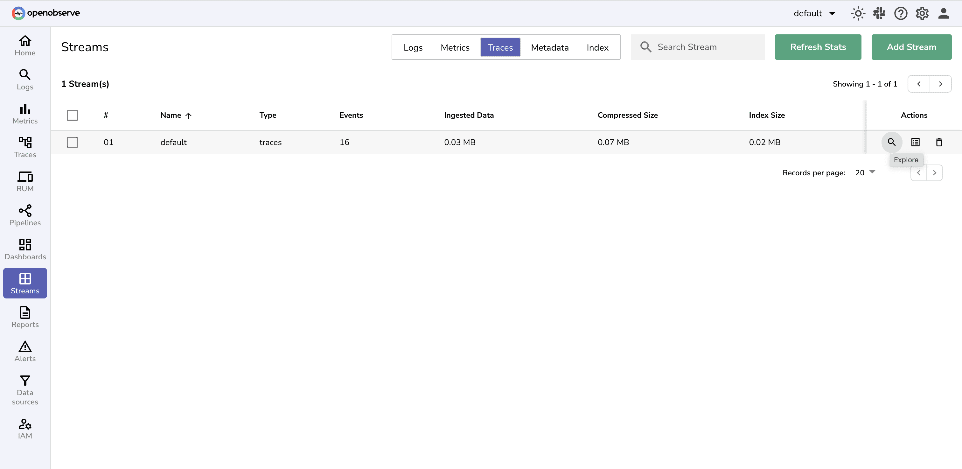Check the checkbox for default stream row
Screen dimensions: 962x469
(73, 142)
